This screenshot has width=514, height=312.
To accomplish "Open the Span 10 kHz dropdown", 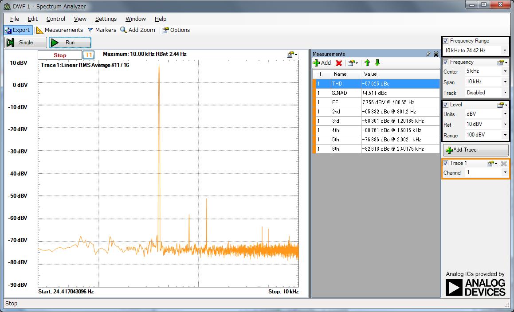I will coord(505,82).
